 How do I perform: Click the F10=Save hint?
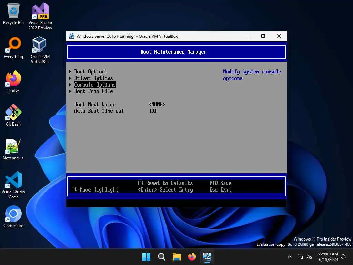point(220,183)
